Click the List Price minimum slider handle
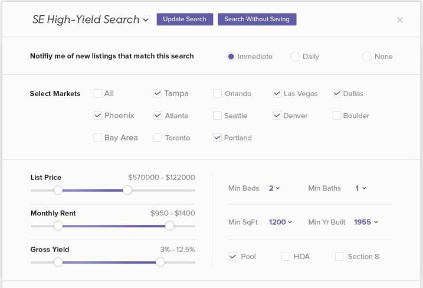423x288 pixels. click(x=58, y=190)
